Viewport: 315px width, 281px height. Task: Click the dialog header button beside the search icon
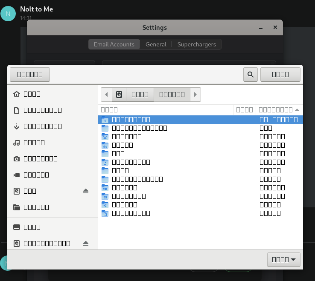280,75
